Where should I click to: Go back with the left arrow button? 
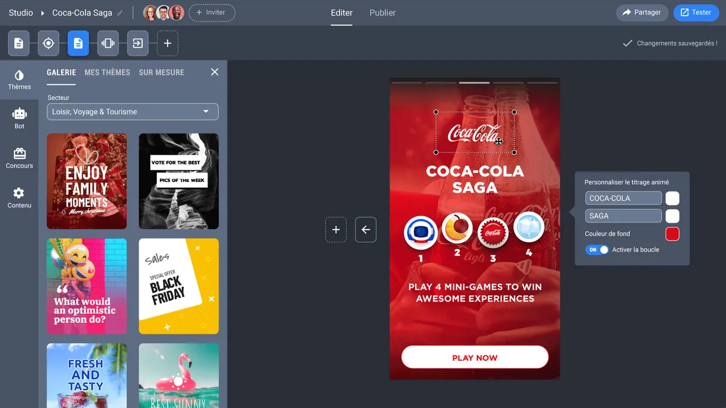click(365, 230)
